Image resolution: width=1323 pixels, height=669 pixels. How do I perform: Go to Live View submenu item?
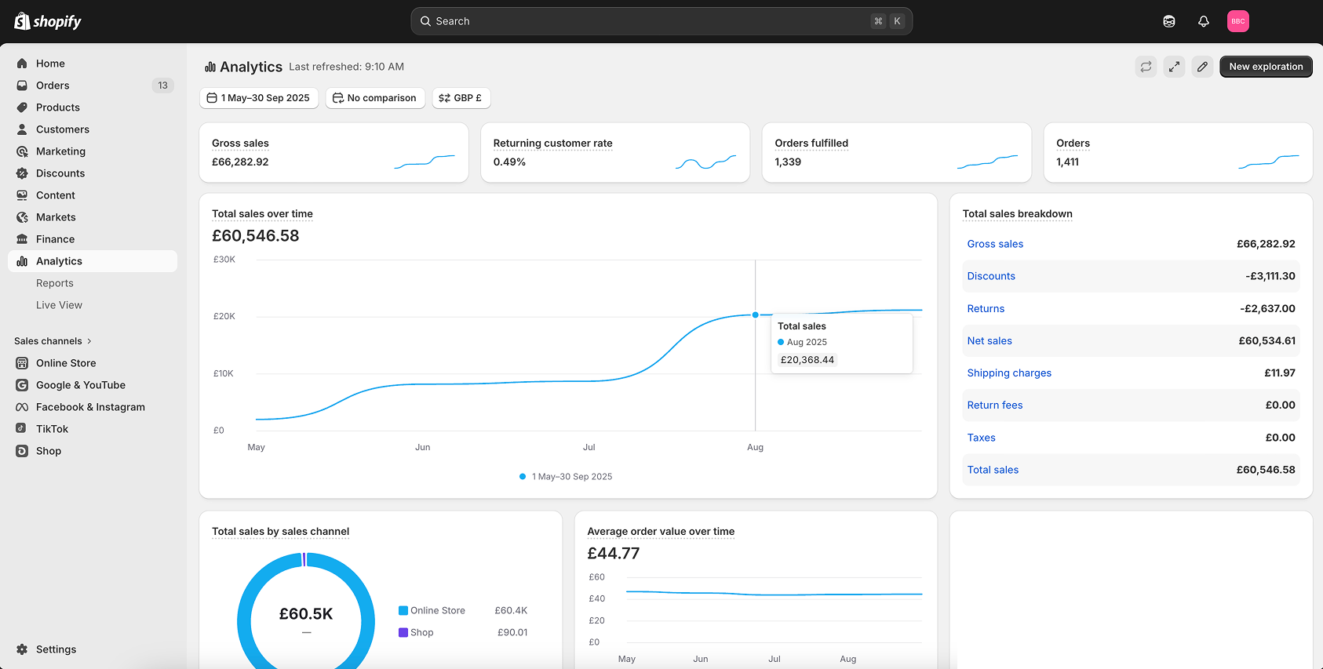[59, 305]
